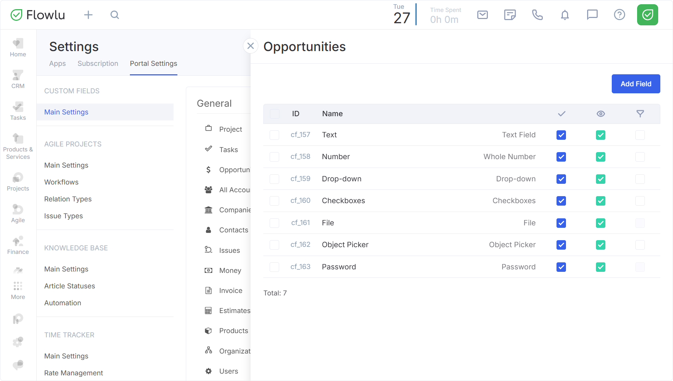Switch to the Subscription tab
The width and height of the screenshot is (673, 381).
[x=98, y=63]
